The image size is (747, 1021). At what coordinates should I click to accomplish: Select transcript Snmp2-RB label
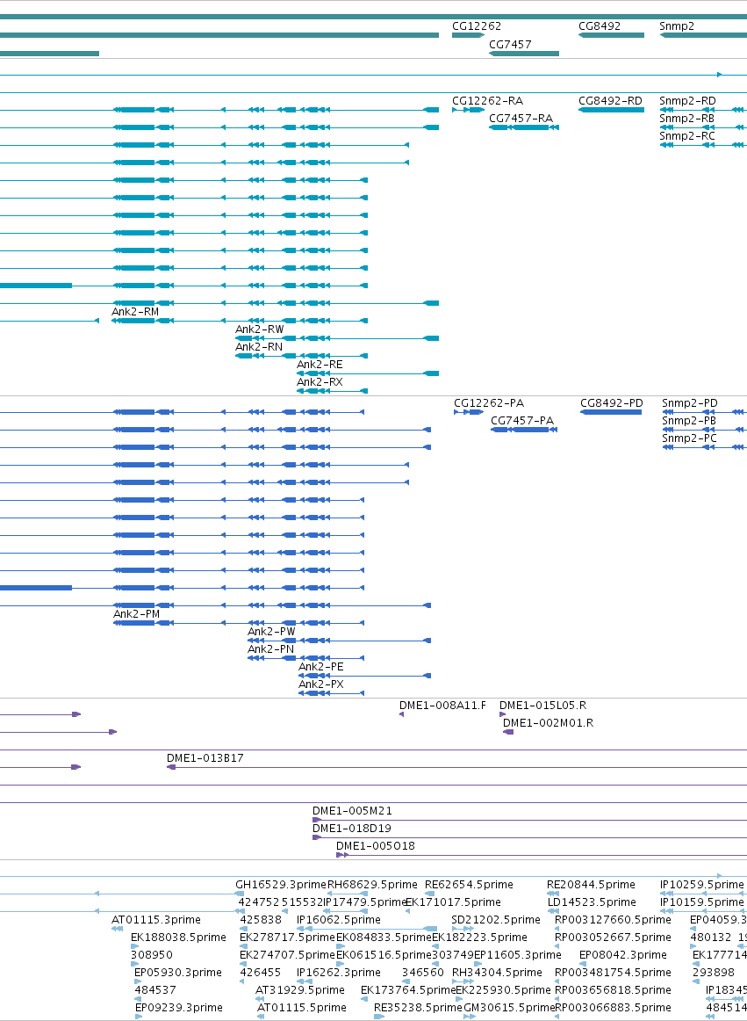tap(686, 119)
